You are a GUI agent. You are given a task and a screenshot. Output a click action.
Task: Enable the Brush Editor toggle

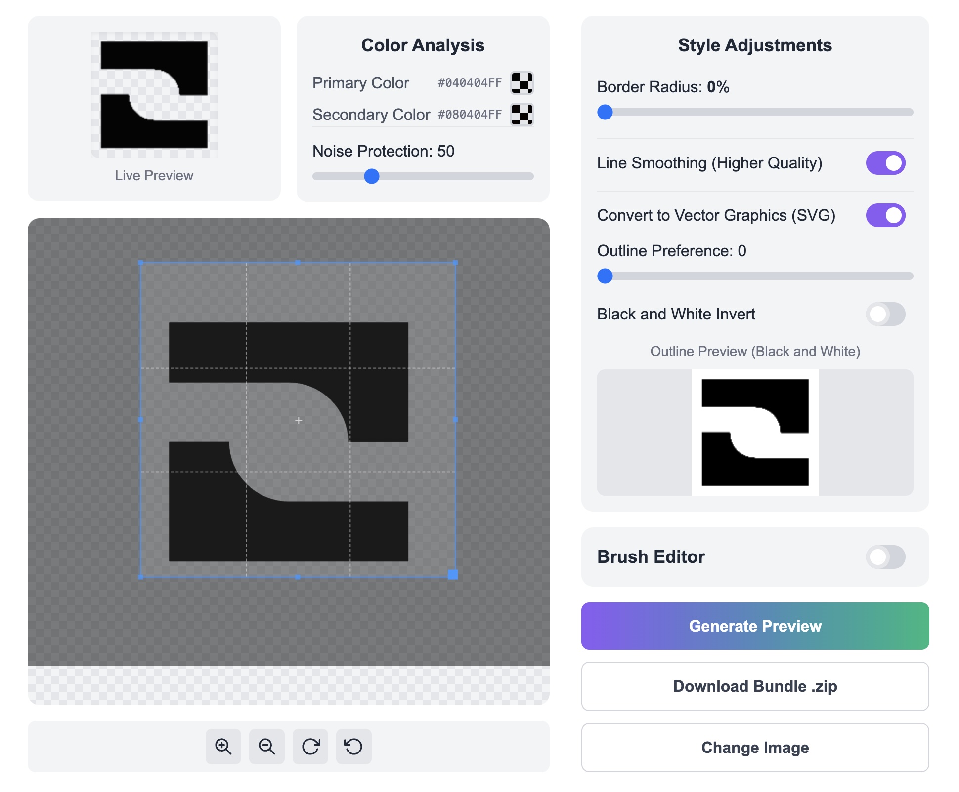[x=885, y=557]
